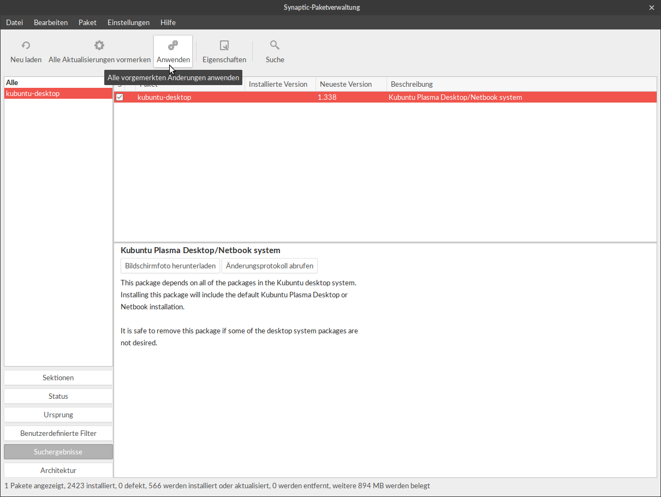This screenshot has width=661, height=497.
Task: Sort by the Installierte Version column header
Action: [x=280, y=84]
